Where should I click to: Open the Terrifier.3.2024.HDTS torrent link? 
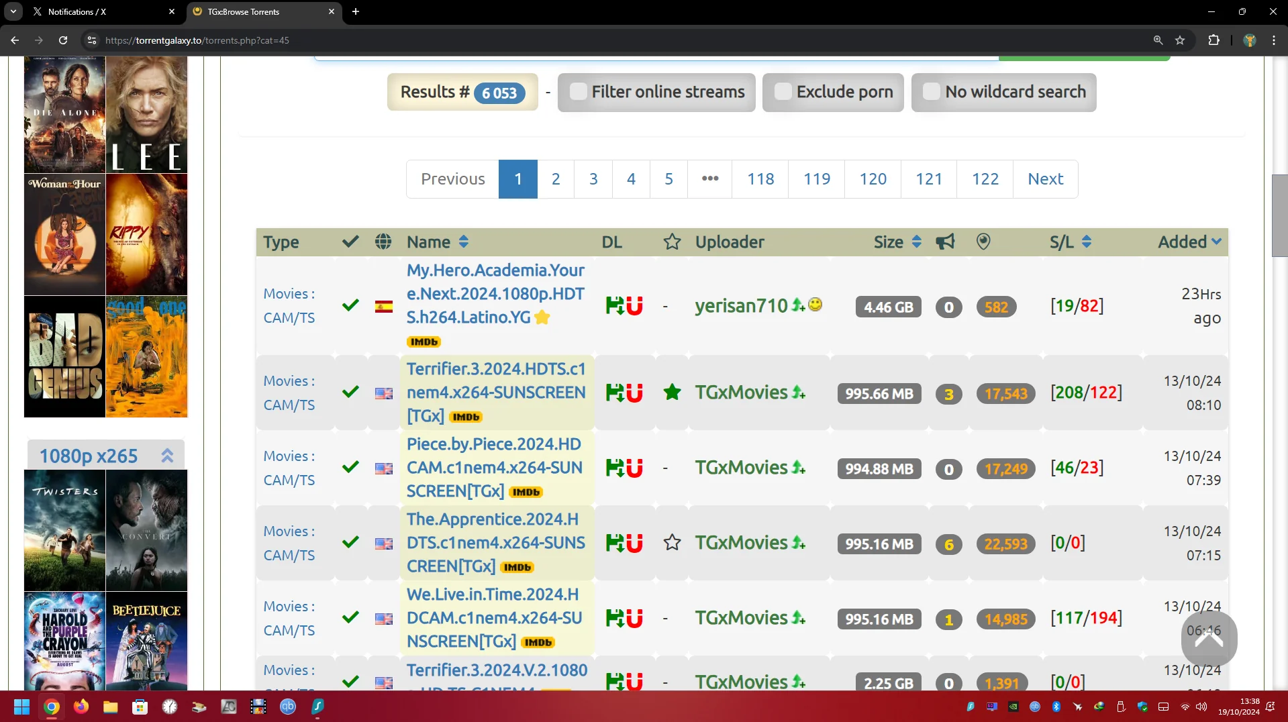tap(496, 393)
